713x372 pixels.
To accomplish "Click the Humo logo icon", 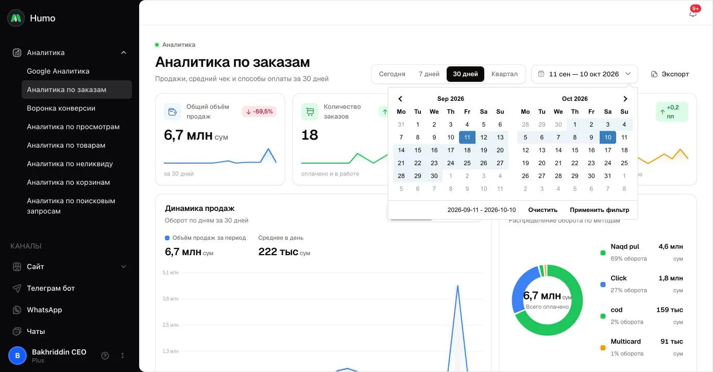I will [x=16, y=18].
